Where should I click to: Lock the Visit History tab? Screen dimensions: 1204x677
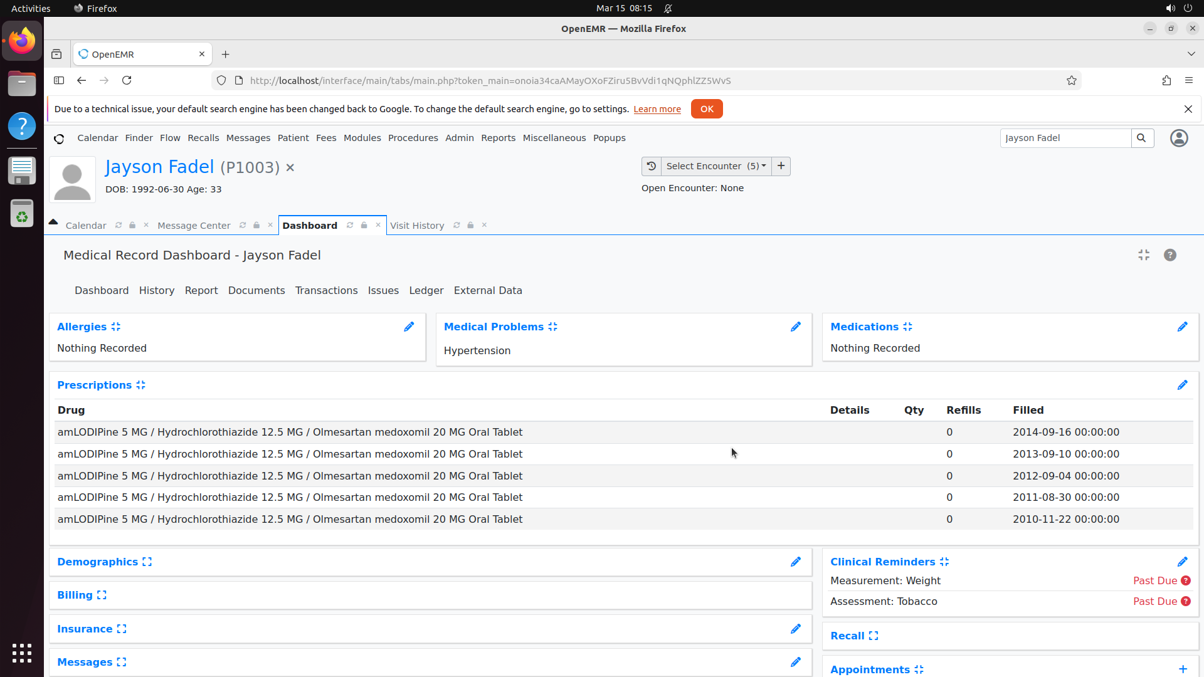tap(470, 225)
